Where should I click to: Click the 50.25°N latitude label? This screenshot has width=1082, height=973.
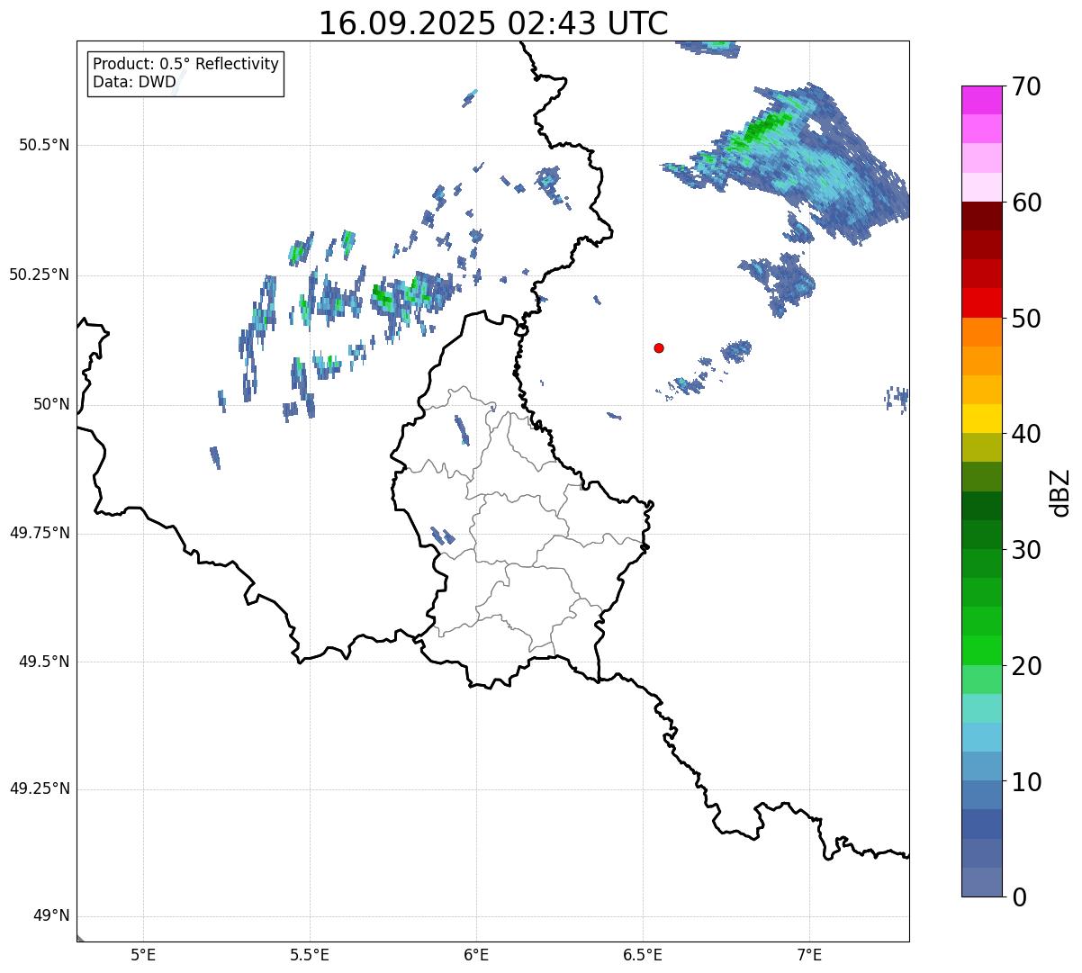point(40,275)
